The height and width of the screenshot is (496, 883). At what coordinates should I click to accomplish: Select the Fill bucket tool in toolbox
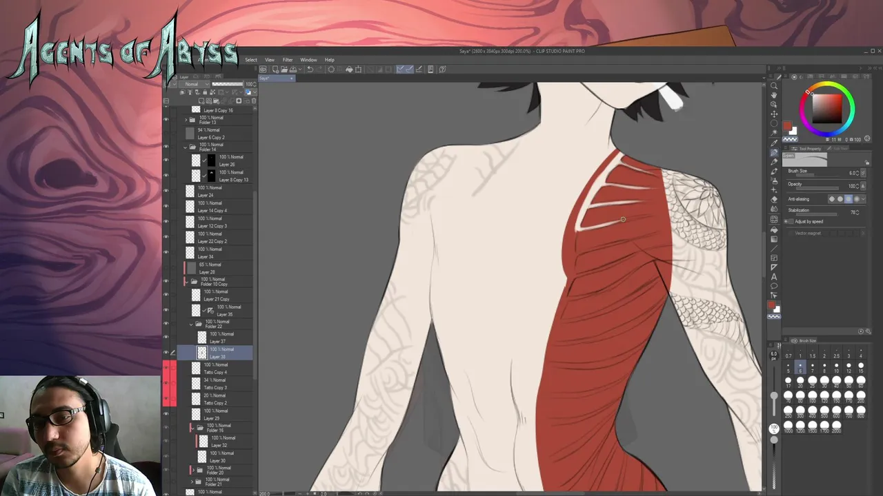click(x=774, y=229)
